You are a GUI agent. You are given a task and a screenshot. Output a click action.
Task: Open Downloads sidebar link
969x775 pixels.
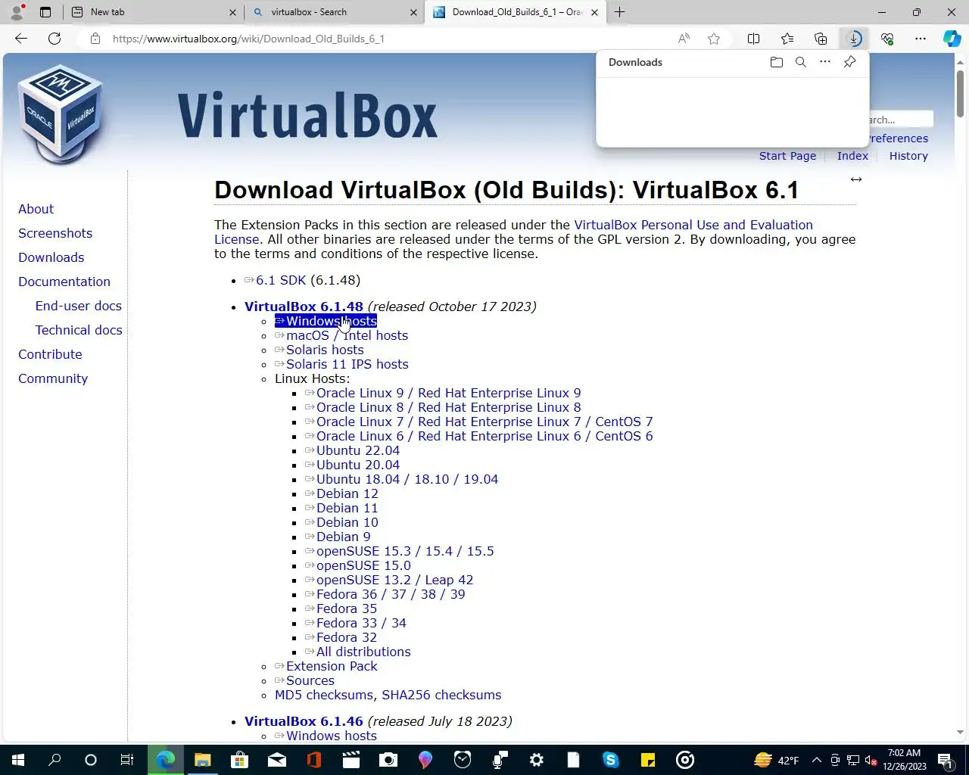[51, 257]
